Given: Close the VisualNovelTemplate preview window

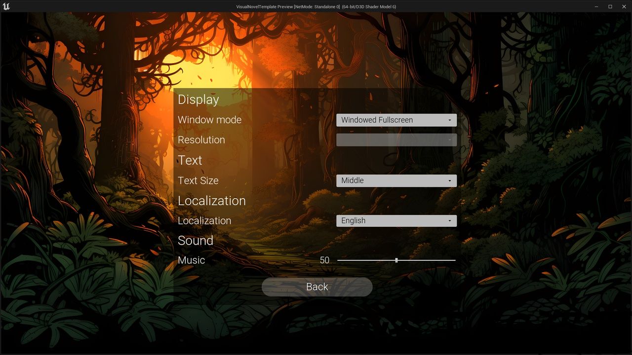Looking at the screenshot, I should click(624, 6).
